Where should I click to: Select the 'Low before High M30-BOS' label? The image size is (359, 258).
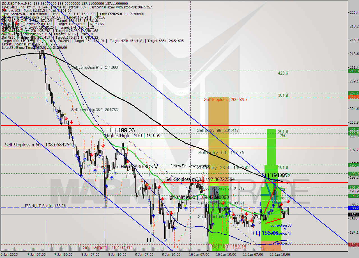tap(125, 167)
